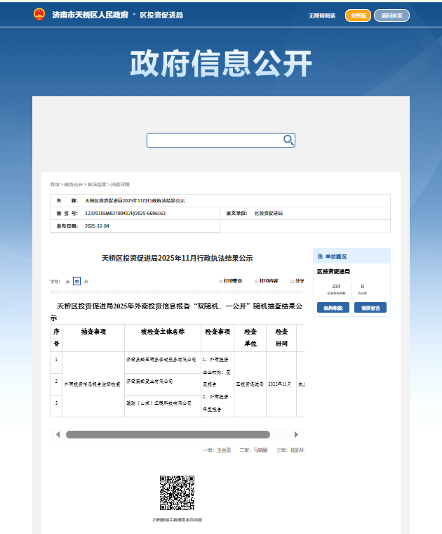
Task: Click the QR code image
Action: tap(177, 493)
